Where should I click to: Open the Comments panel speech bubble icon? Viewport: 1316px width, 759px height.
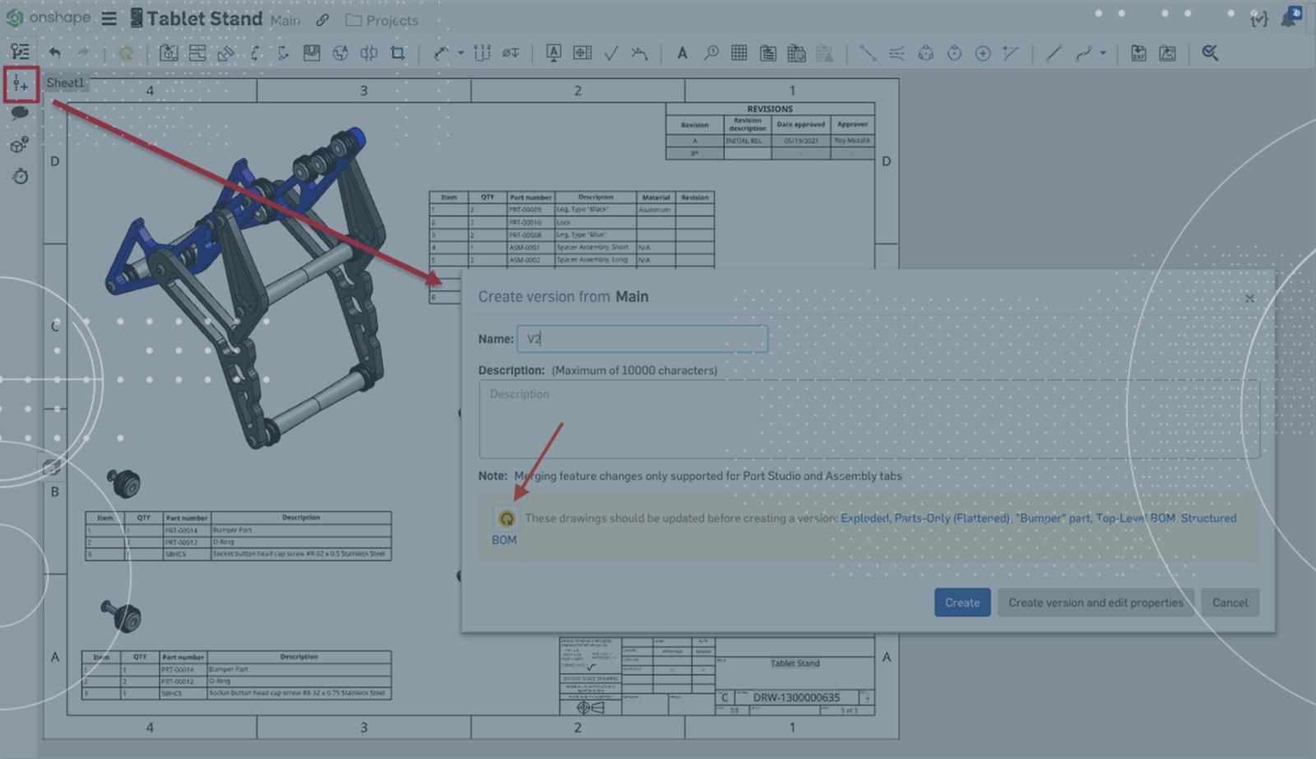point(21,113)
